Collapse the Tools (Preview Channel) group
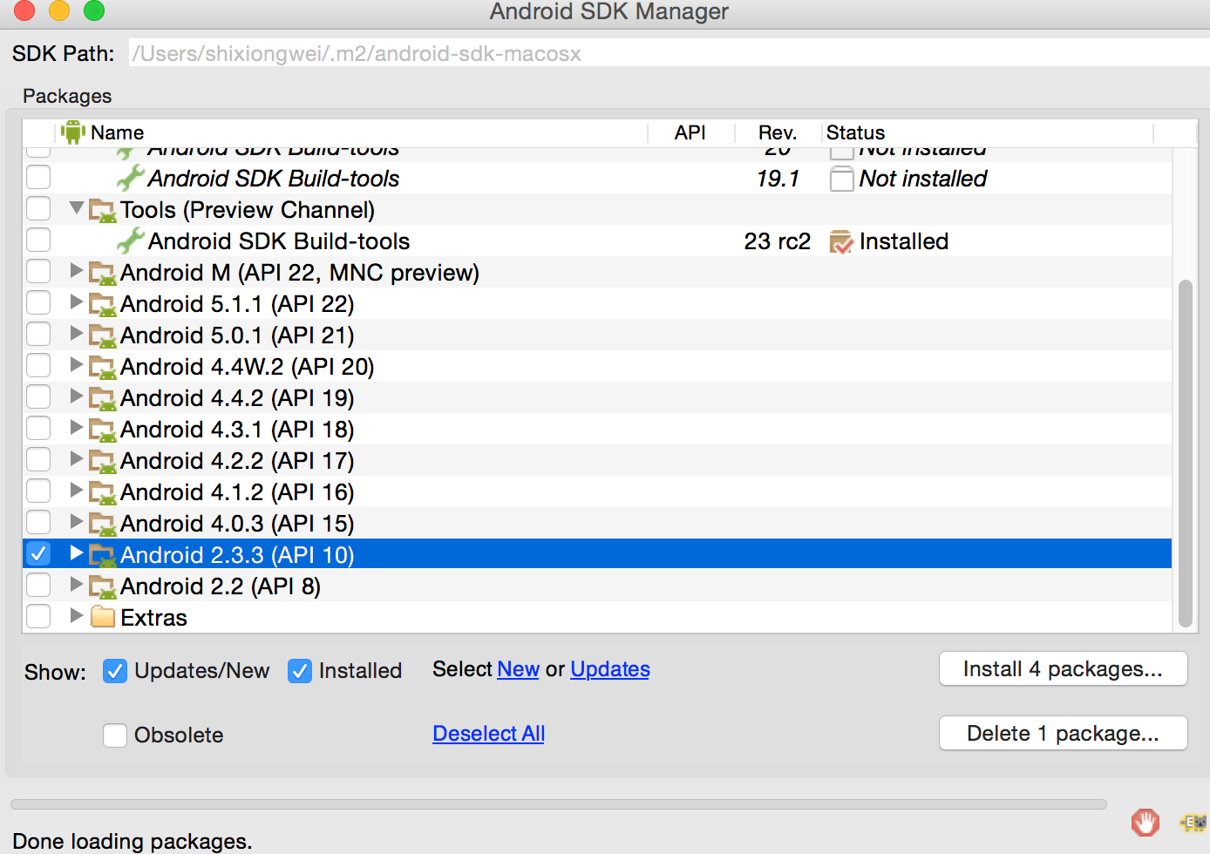The height and width of the screenshot is (854, 1210). [x=77, y=208]
